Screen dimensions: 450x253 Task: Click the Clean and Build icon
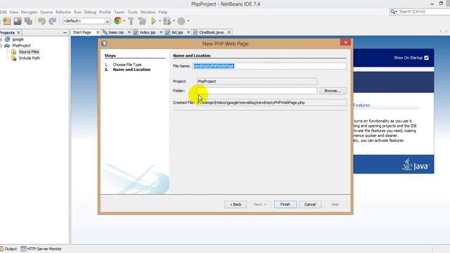pyautogui.click(x=142, y=21)
